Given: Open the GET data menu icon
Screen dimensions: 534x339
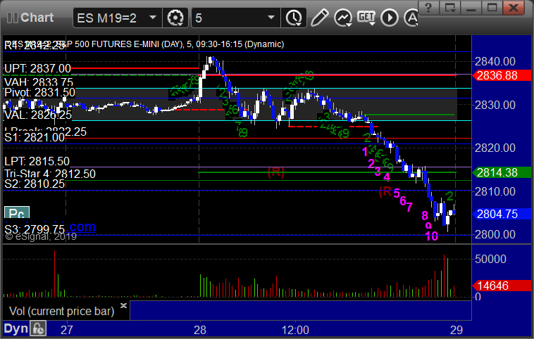Looking at the screenshot, I should (366, 18).
